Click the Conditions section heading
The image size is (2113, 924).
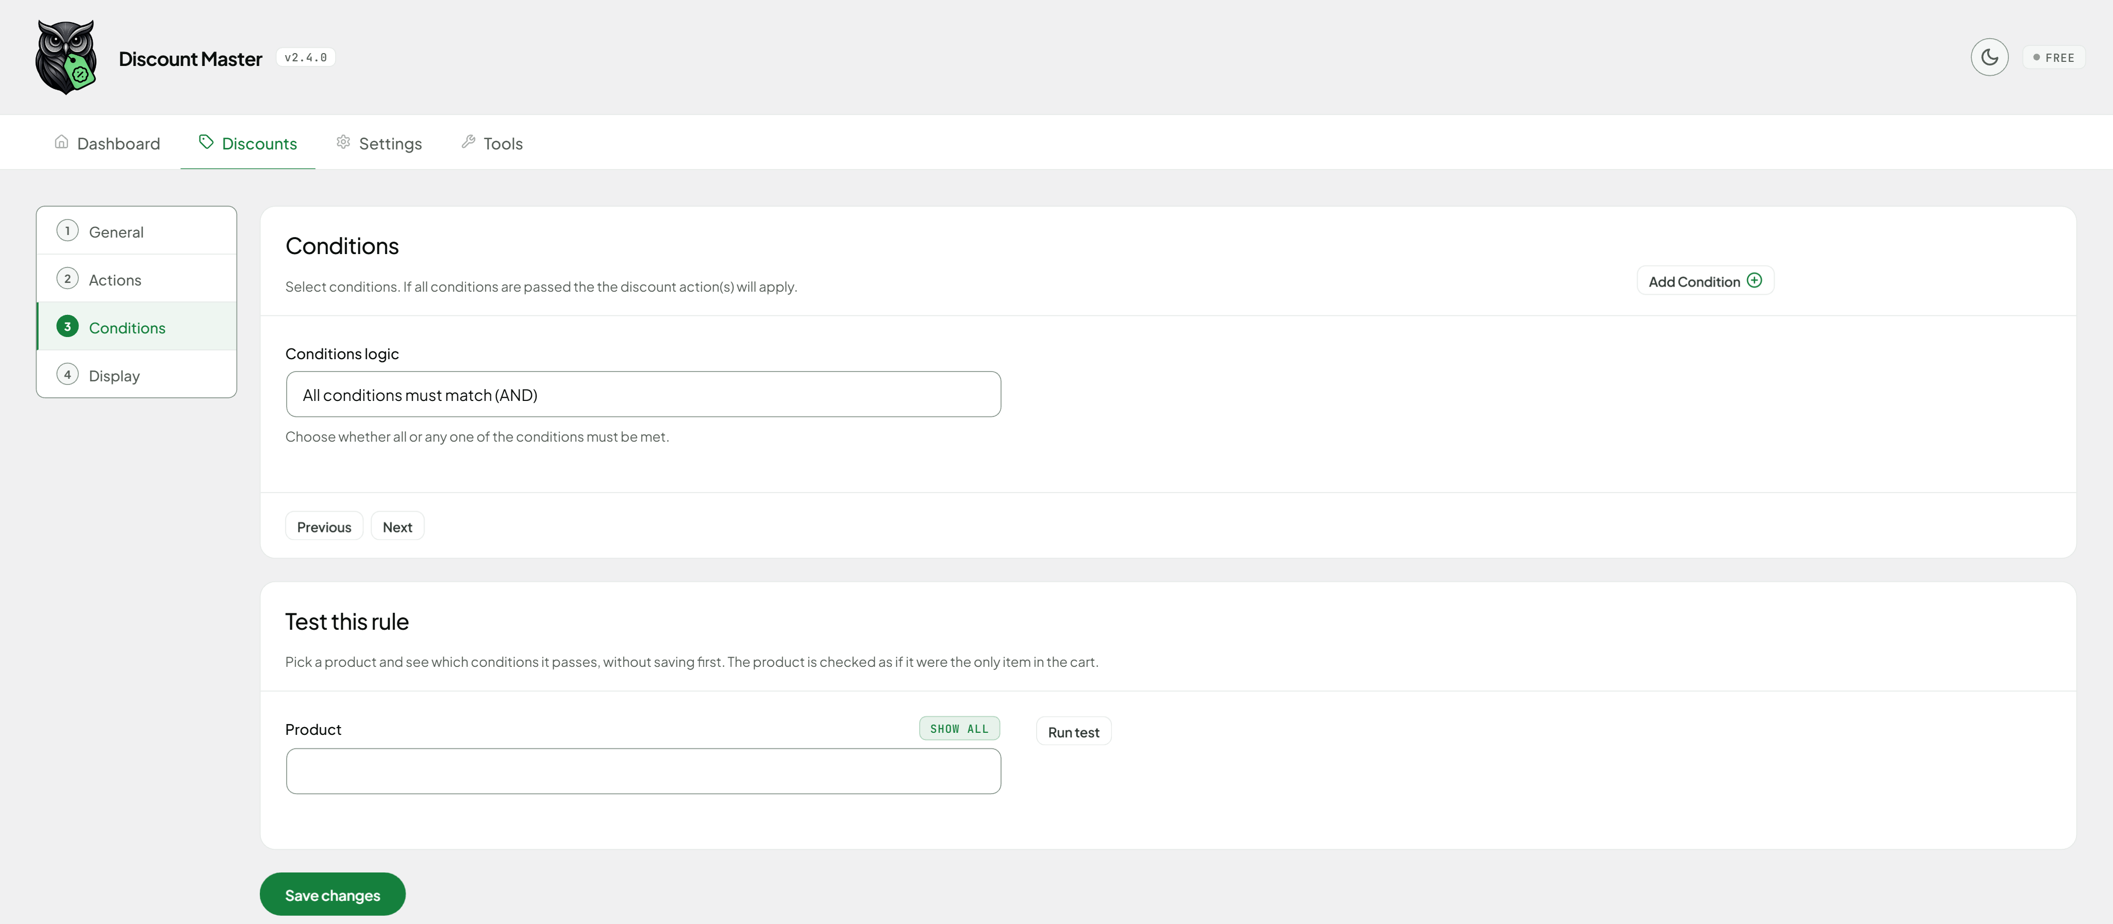click(342, 246)
